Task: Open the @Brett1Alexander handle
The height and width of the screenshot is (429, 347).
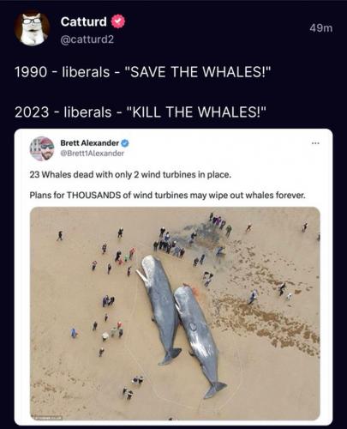Action: (93, 154)
